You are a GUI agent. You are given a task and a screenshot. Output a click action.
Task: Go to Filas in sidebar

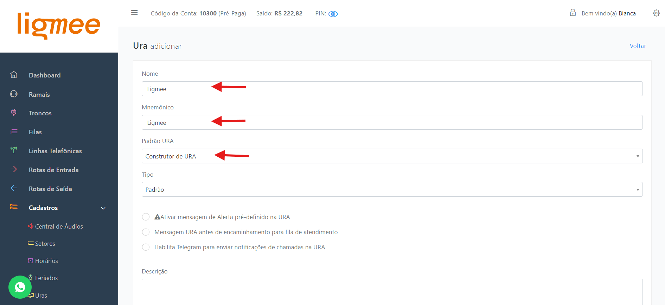35,132
